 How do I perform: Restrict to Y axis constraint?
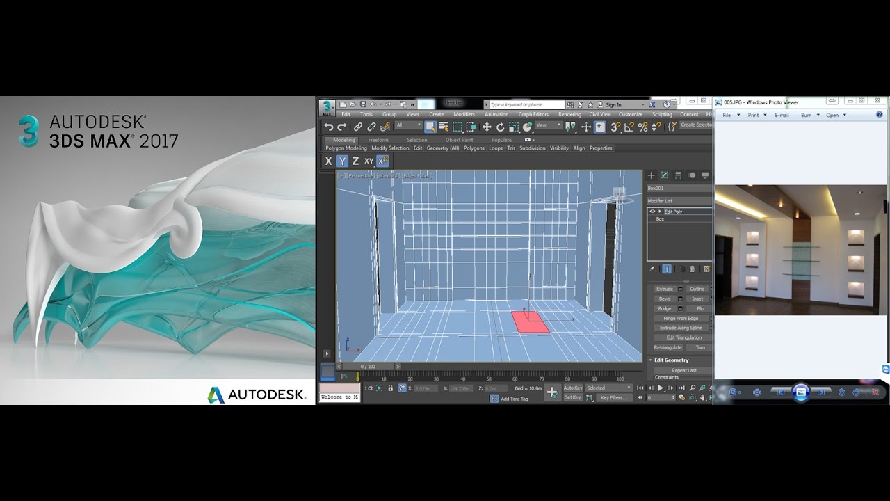coord(342,161)
